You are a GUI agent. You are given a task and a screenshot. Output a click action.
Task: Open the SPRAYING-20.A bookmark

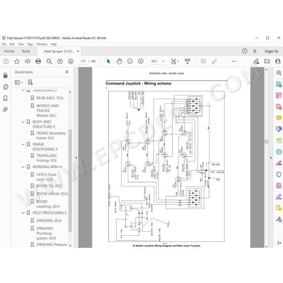click(49, 221)
